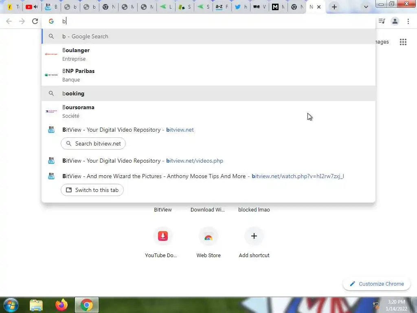Open the Web Store shortcut icon
The width and height of the screenshot is (417, 313).
(x=208, y=236)
